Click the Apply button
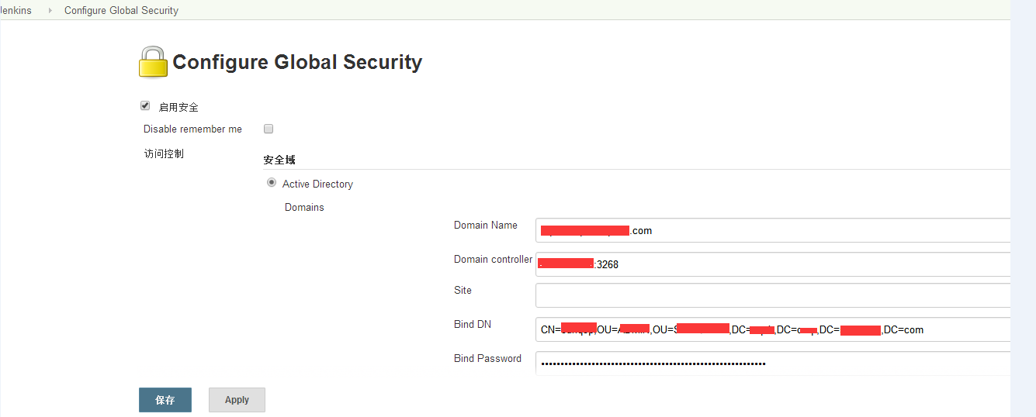This screenshot has width=1036, height=417. coord(237,400)
